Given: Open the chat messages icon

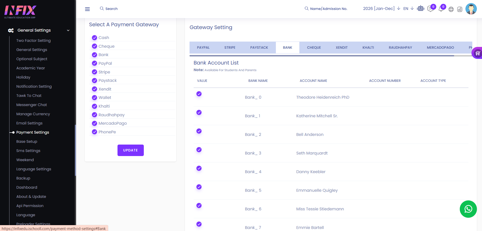Looking at the screenshot, I should tap(430, 9).
